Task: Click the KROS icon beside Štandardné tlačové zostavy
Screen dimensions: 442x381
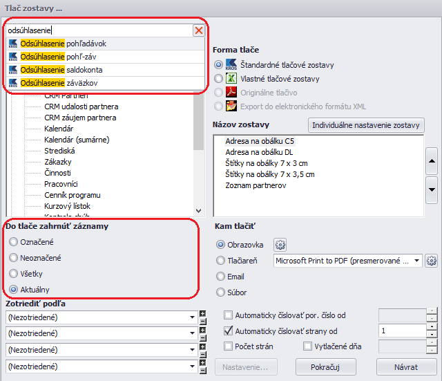Action: click(x=231, y=64)
